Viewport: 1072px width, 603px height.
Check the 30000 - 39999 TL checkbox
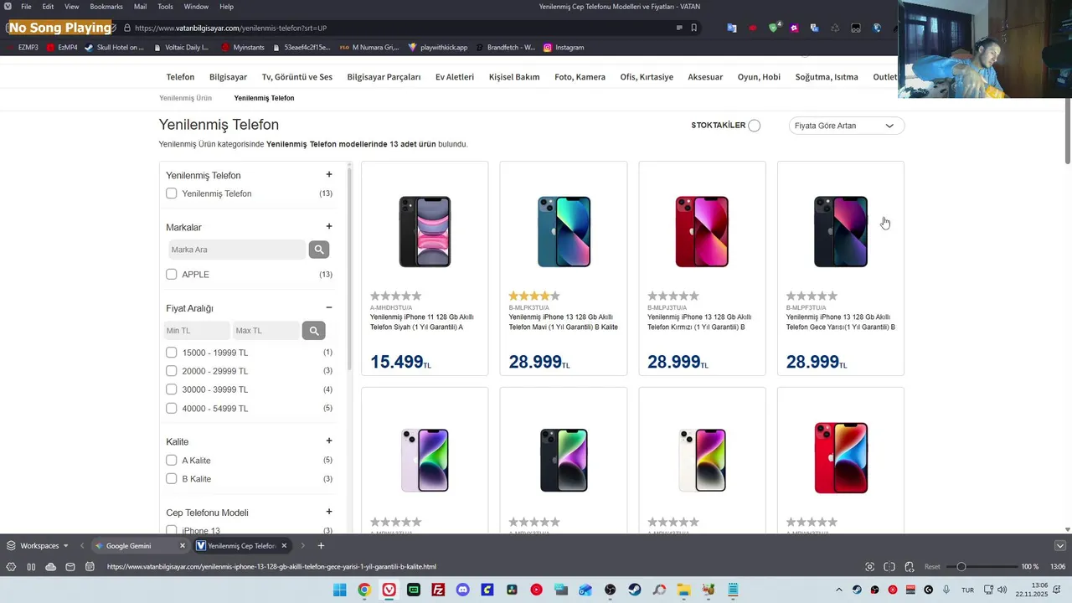click(172, 389)
